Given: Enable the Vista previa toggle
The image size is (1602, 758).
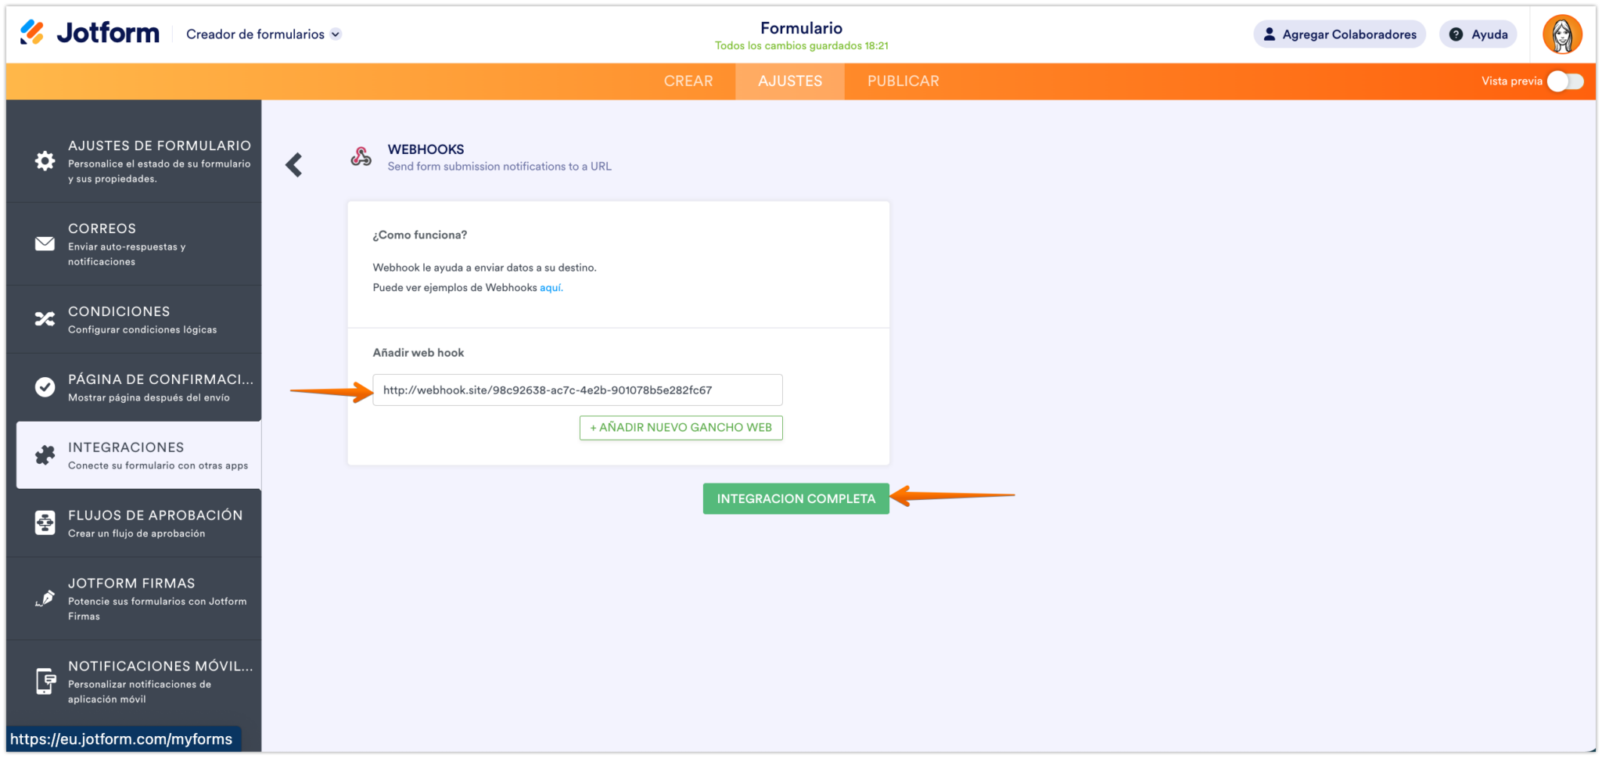Looking at the screenshot, I should coord(1564,81).
